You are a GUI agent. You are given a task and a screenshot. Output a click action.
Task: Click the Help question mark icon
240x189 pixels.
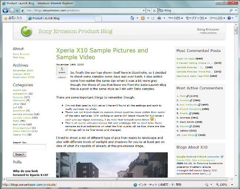pyautogui.click(x=229, y=18)
